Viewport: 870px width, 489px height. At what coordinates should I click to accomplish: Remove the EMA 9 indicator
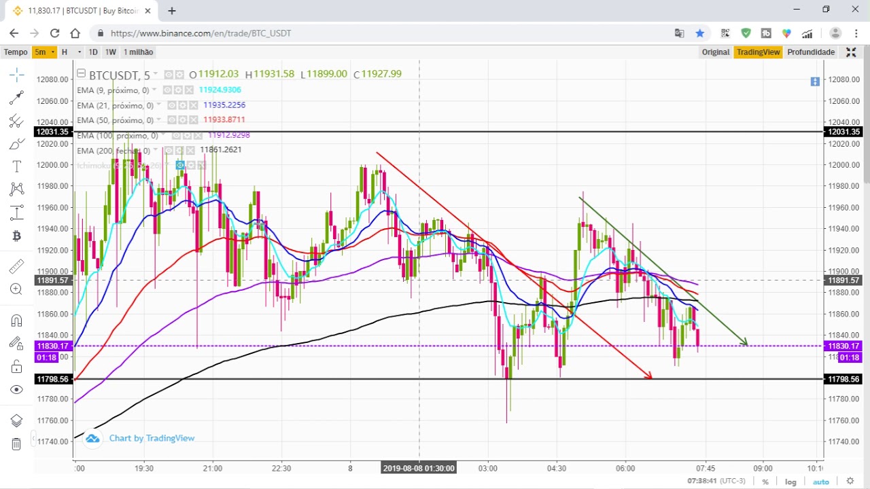click(x=189, y=90)
